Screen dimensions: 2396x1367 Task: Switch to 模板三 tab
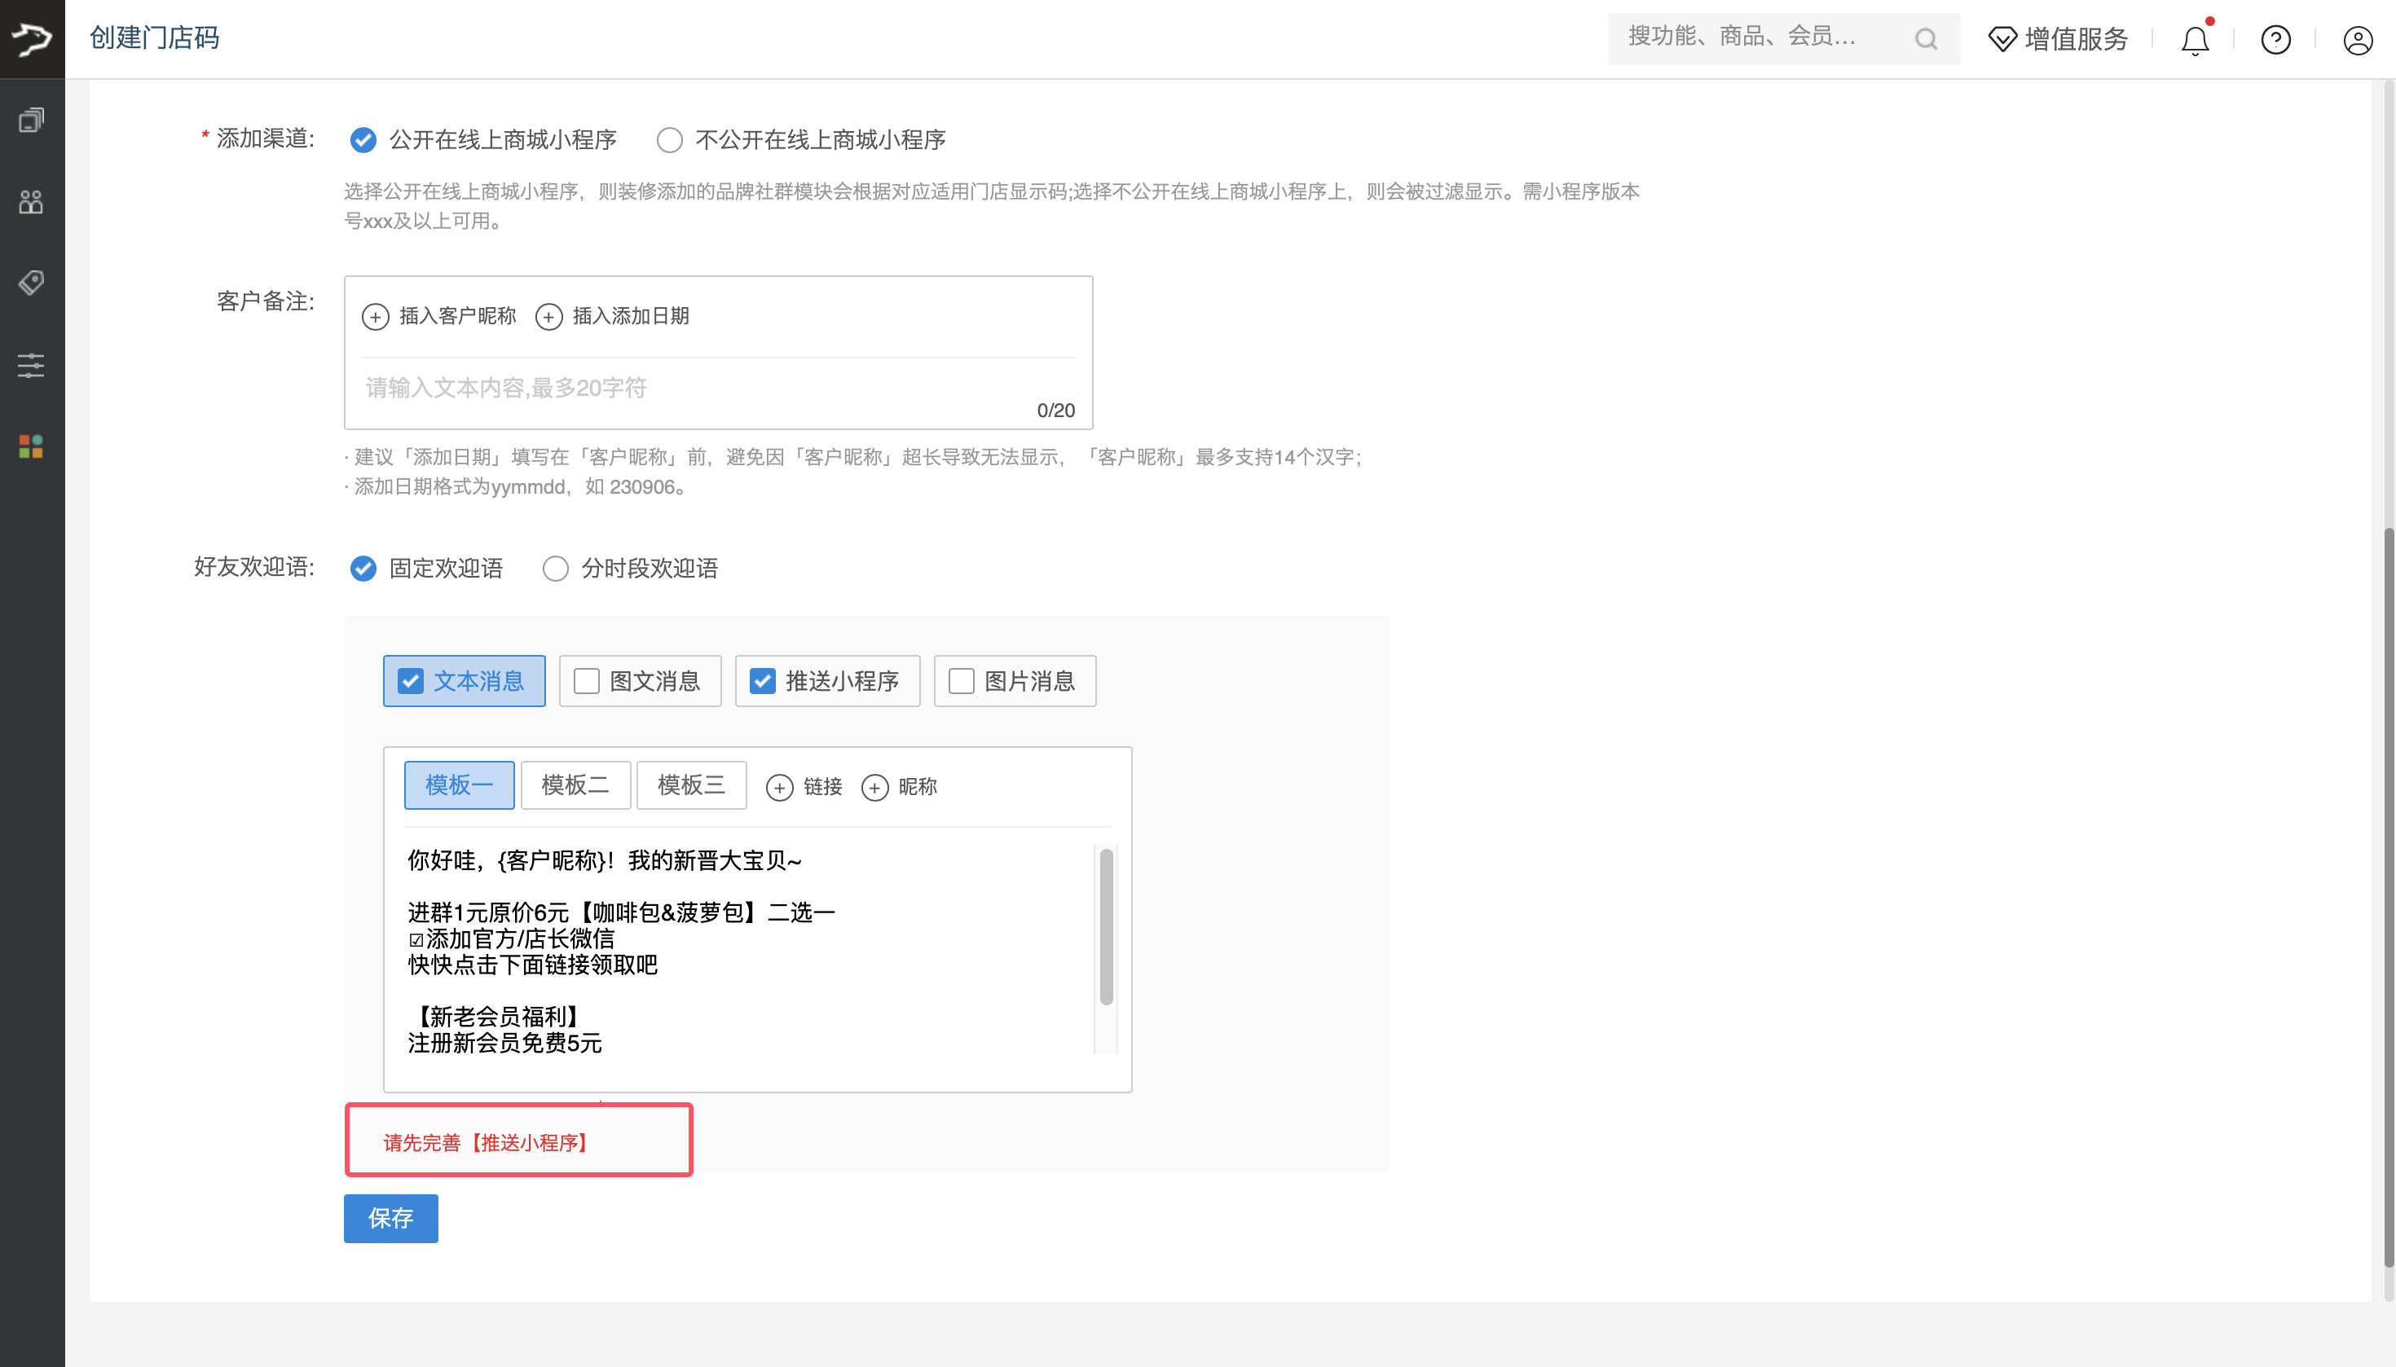point(691,785)
